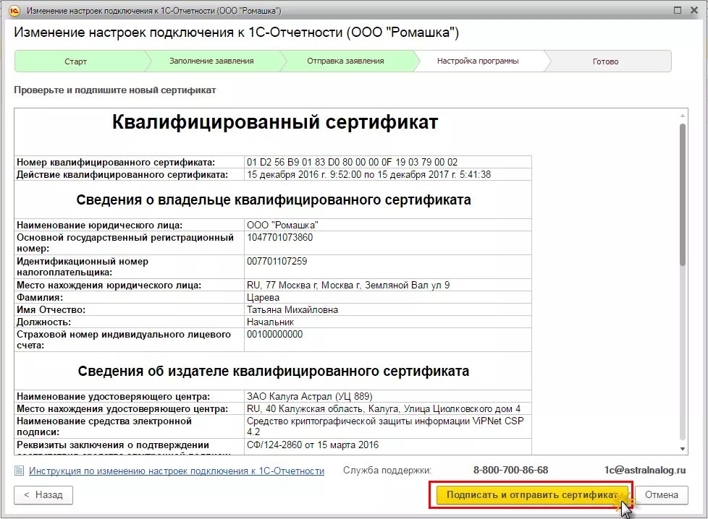This screenshot has height=519, width=708.
Task: Click the Квалифицированный сертификат heading
Action: (x=275, y=122)
